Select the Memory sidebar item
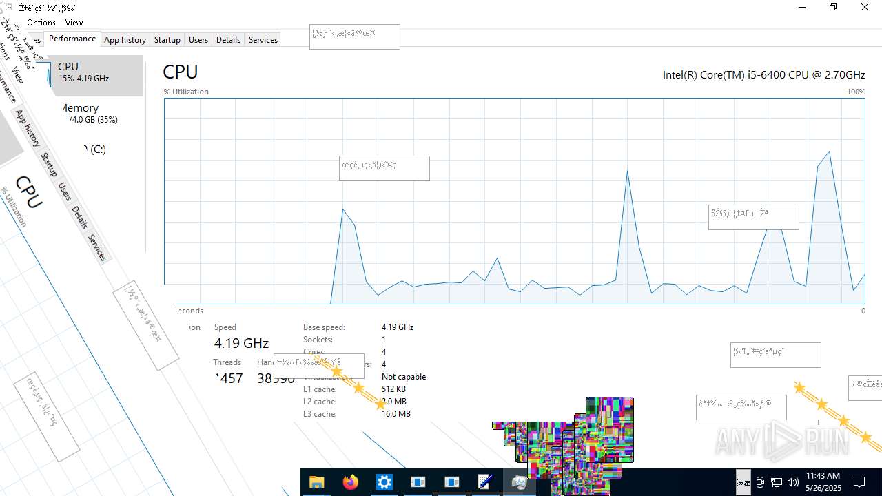This screenshot has width=882, height=496. point(95,113)
